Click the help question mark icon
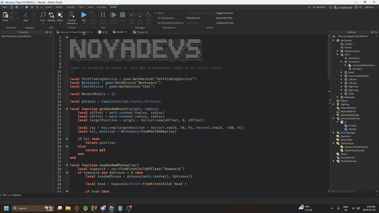The image size is (379, 213). tap(356, 7)
